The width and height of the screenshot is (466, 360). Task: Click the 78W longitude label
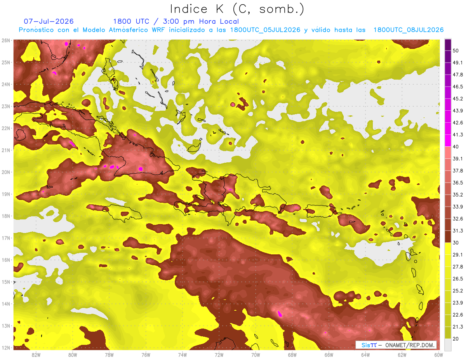[109, 355]
